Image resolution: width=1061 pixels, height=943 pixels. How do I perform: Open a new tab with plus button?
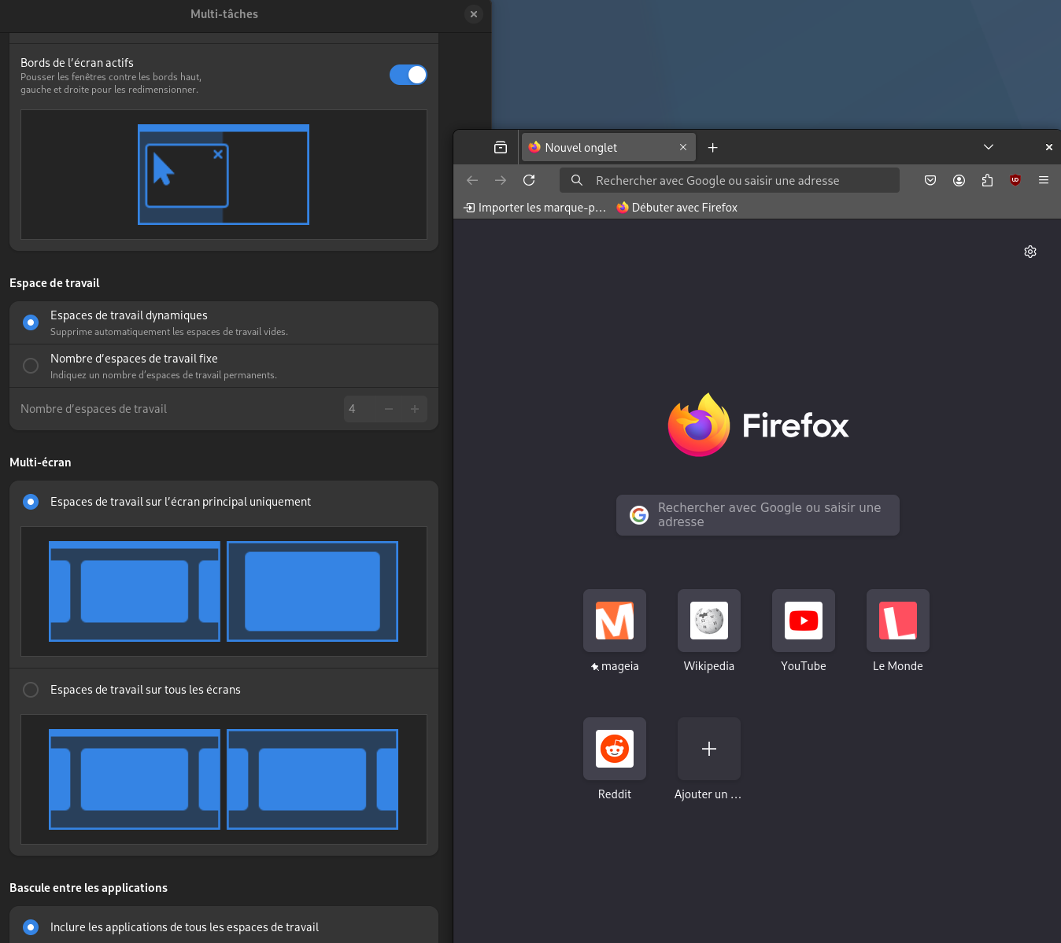[712, 147]
